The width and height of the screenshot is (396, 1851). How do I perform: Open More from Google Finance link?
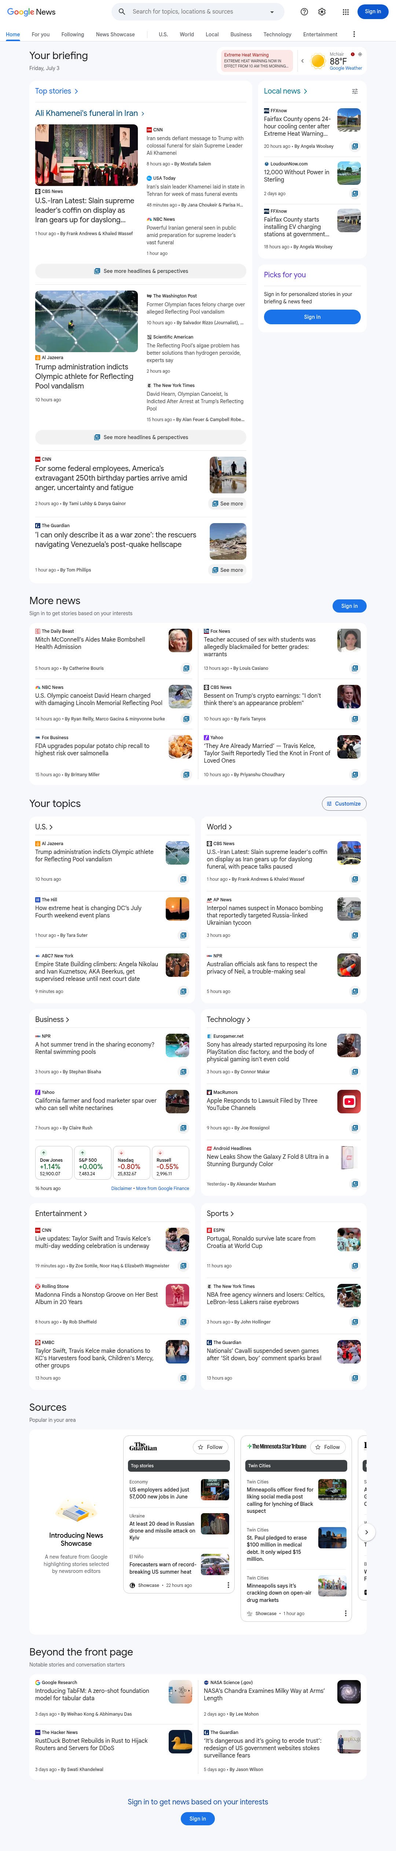point(162,1189)
